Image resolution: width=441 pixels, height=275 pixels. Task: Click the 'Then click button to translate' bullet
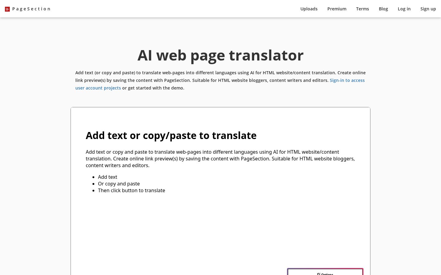131,190
